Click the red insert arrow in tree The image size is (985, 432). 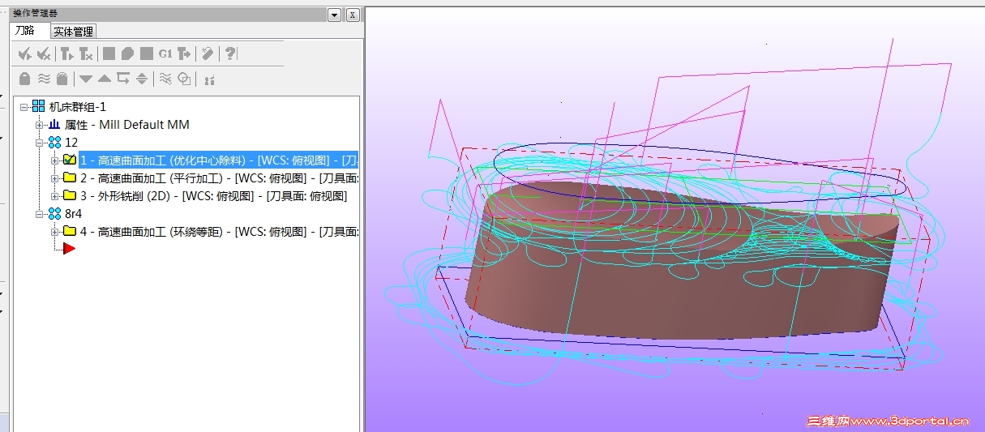click(69, 249)
